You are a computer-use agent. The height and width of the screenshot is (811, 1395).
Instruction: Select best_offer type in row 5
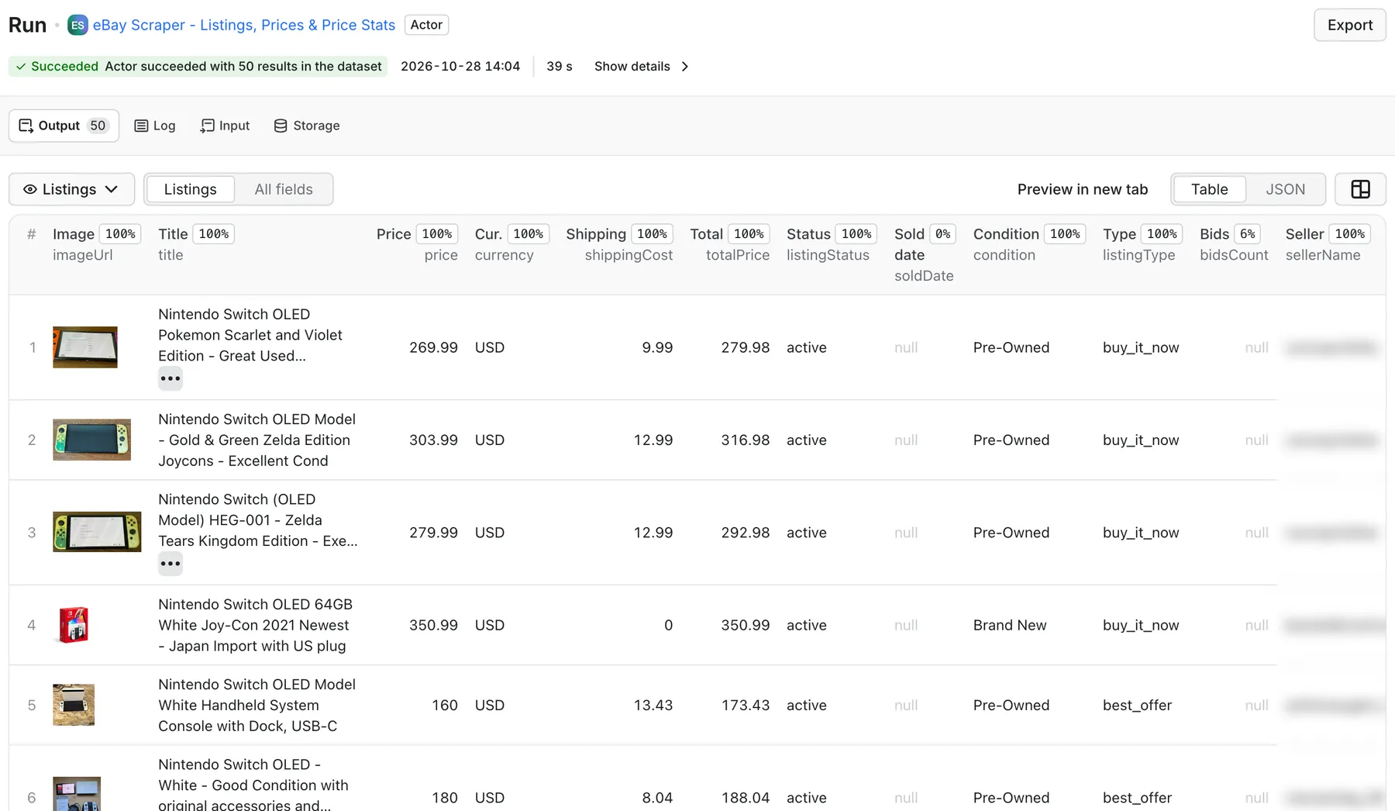pyautogui.click(x=1137, y=705)
